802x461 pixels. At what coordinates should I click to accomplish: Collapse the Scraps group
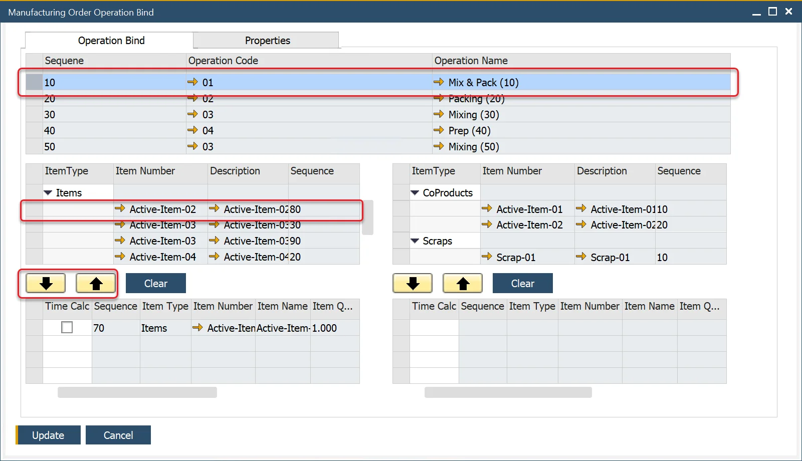tap(415, 241)
